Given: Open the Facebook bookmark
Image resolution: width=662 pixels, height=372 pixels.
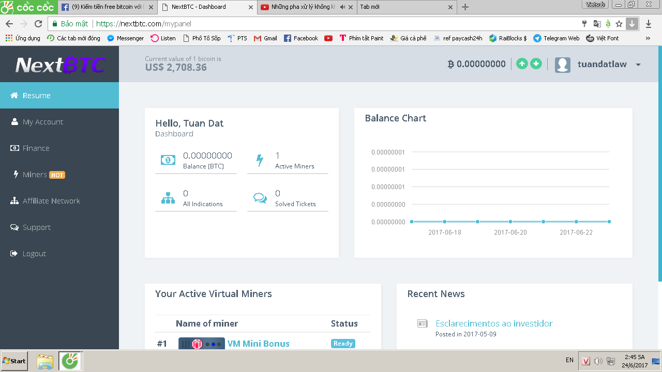Looking at the screenshot, I should (301, 38).
